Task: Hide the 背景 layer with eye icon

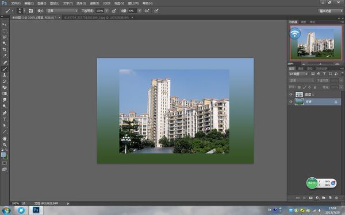Action: (x=291, y=102)
